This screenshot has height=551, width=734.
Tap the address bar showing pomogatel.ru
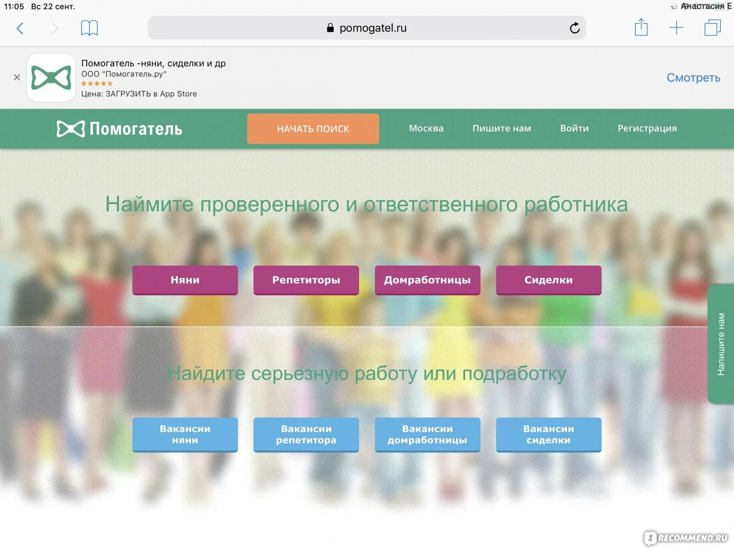(367, 28)
